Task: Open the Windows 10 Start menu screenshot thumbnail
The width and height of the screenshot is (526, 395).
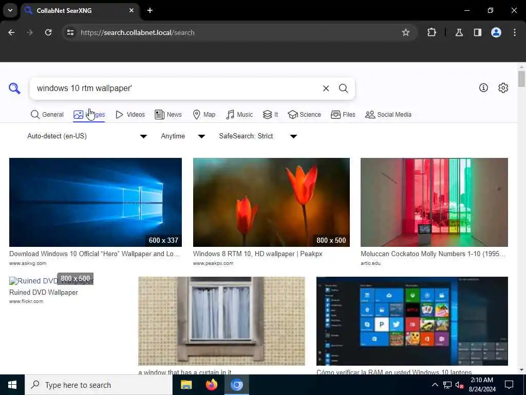Action: point(412,321)
